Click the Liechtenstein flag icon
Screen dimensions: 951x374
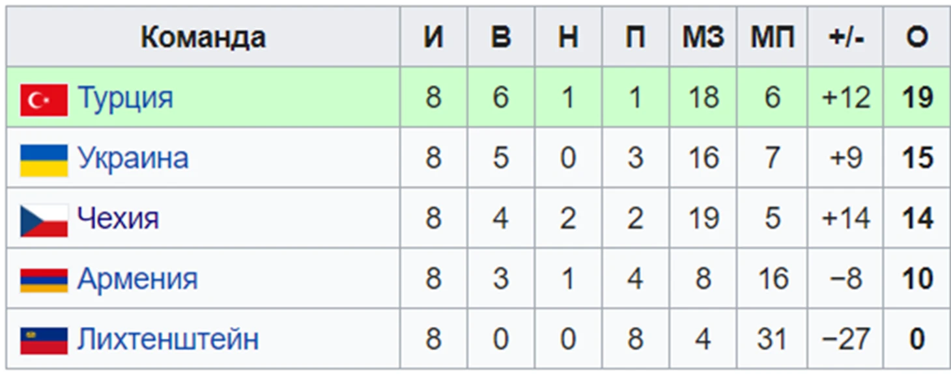(x=44, y=341)
